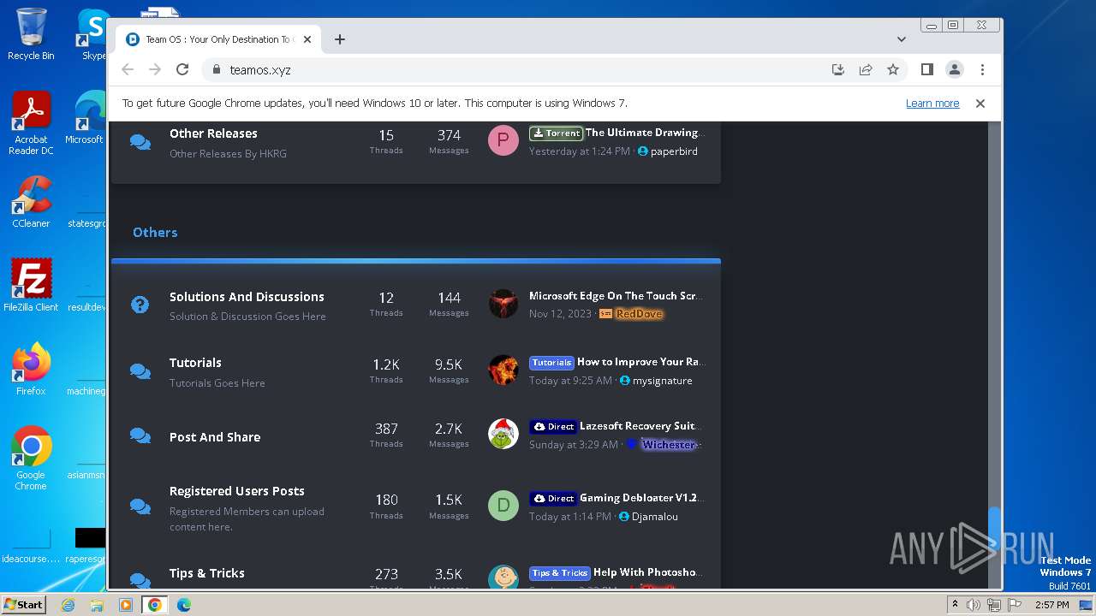Screen dimensions: 1096x616
Task: Click the Solutions And Discussions question mark icon
Action: [140, 305]
